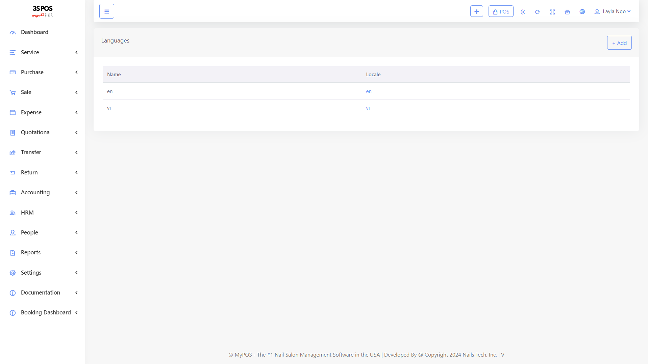
Task: Click the refresh/reload icon in header
Action: pos(538,12)
